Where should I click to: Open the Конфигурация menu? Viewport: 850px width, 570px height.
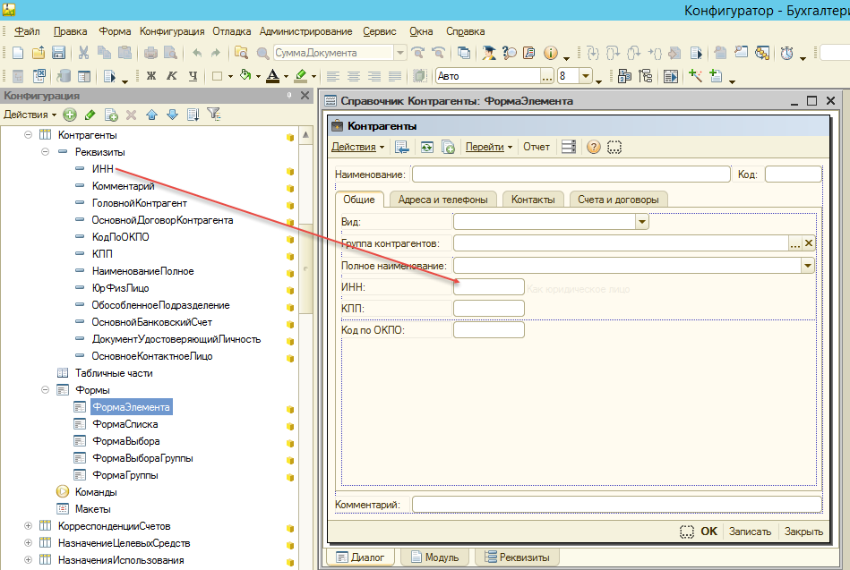172,31
